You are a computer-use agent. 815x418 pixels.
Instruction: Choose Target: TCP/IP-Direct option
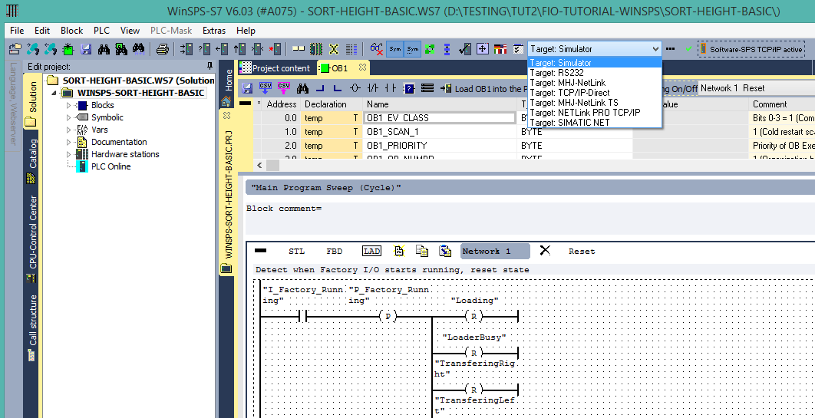(595, 93)
